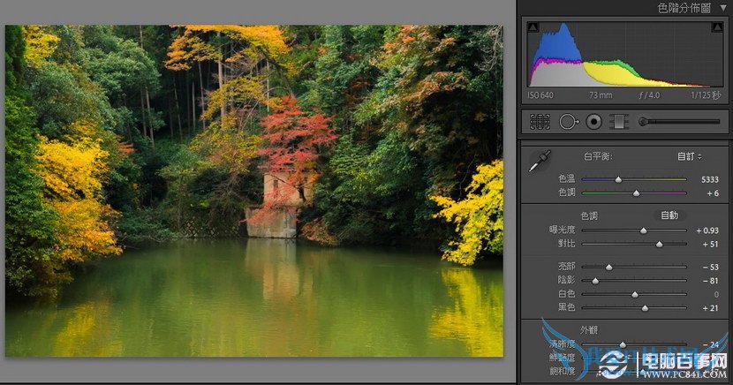Click the 73 mm focal length readout
The width and height of the screenshot is (733, 385).
(x=601, y=95)
